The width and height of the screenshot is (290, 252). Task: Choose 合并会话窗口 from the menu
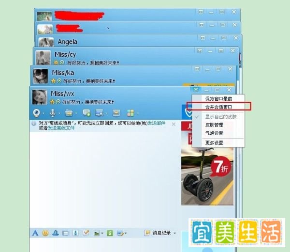click(x=218, y=107)
